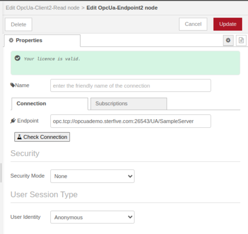This screenshot has height=234, width=248.
Task: Click the tag icon beside Name
Action: [x=13, y=85]
